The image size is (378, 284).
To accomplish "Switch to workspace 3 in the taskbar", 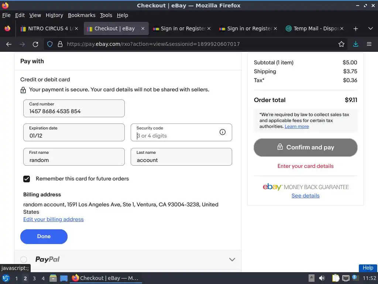I will (x=34, y=278).
